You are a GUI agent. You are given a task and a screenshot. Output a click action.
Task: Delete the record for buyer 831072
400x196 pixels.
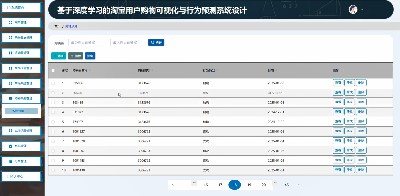(x=361, y=112)
